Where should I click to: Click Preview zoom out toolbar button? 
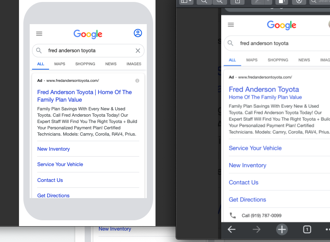pyautogui.click(x=204, y=2)
